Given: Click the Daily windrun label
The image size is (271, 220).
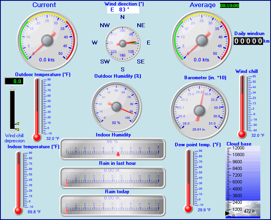Looking at the screenshot, I should click(249, 34).
